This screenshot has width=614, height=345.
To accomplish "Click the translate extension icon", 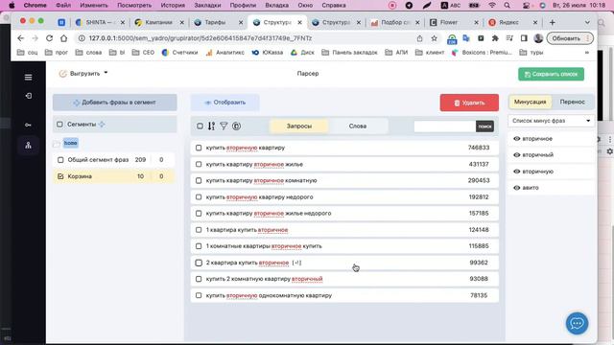I will [466, 38].
